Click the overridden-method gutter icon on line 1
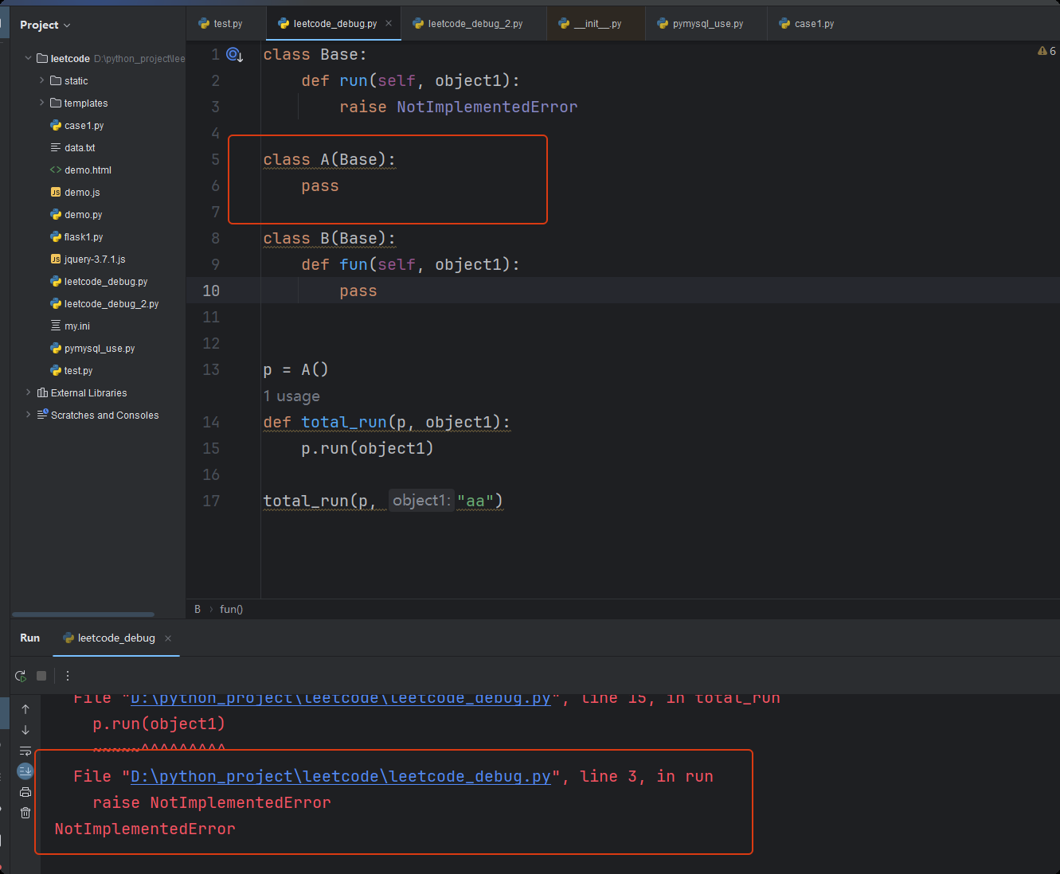1060x874 pixels. click(x=234, y=55)
